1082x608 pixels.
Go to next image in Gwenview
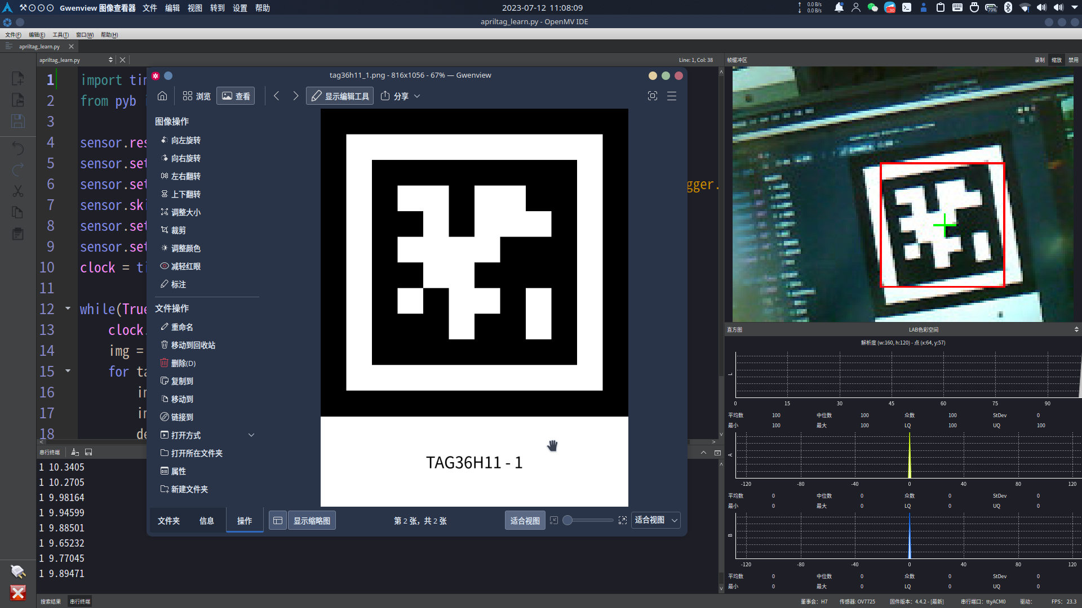296,96
